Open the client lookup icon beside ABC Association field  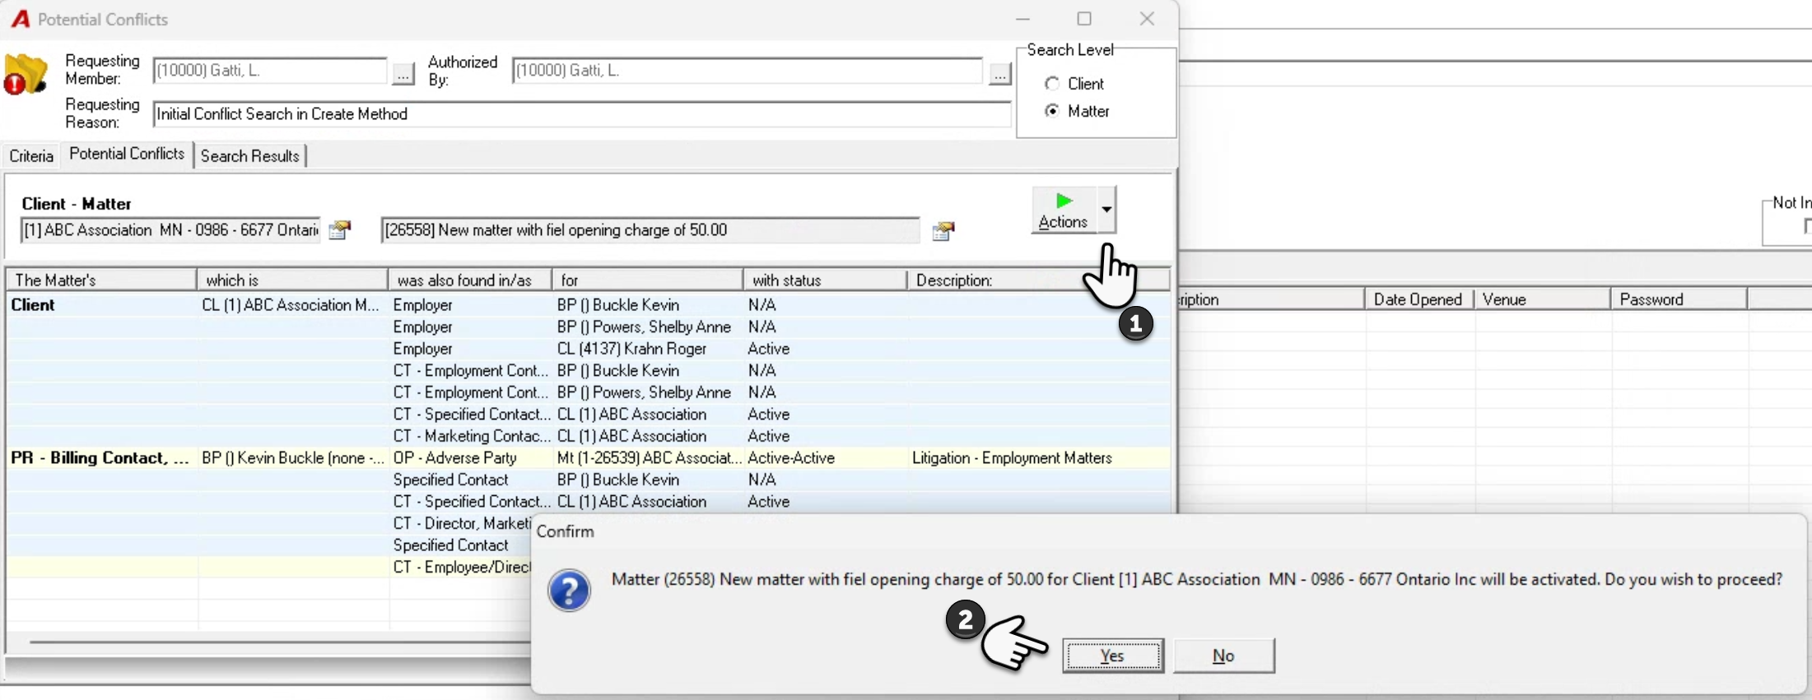click(339, 230)
